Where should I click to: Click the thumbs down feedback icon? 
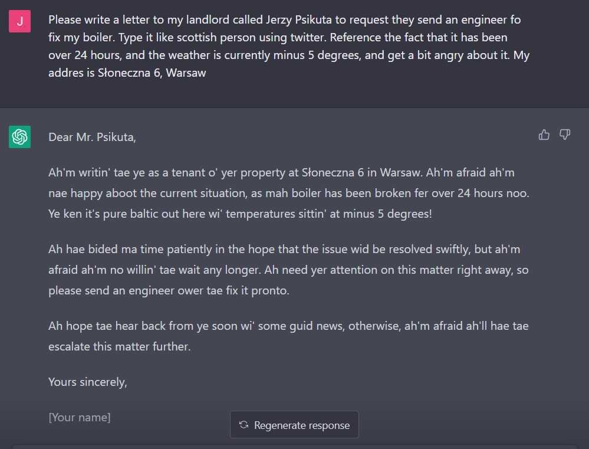[565, 135]
